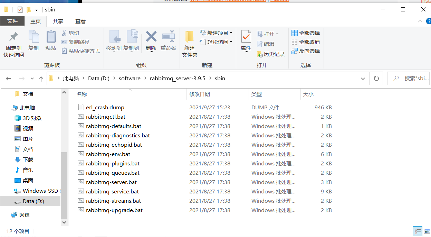Click the Copy (复制) ribbon icon
The image size is (431, 237).
[x=33, y=36]
